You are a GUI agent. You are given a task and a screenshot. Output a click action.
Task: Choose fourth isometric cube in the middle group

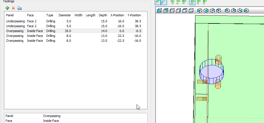219,11
